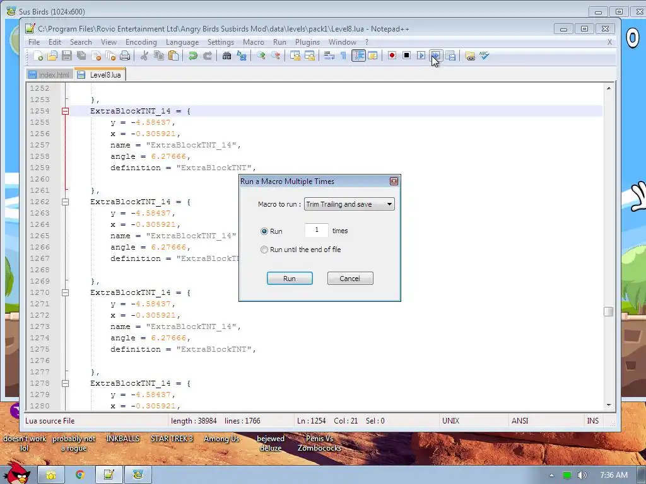Click the Zoom Out magnifier icon
Image resolution: width=646 pixels, height=484 pixels.
point(276,55)
